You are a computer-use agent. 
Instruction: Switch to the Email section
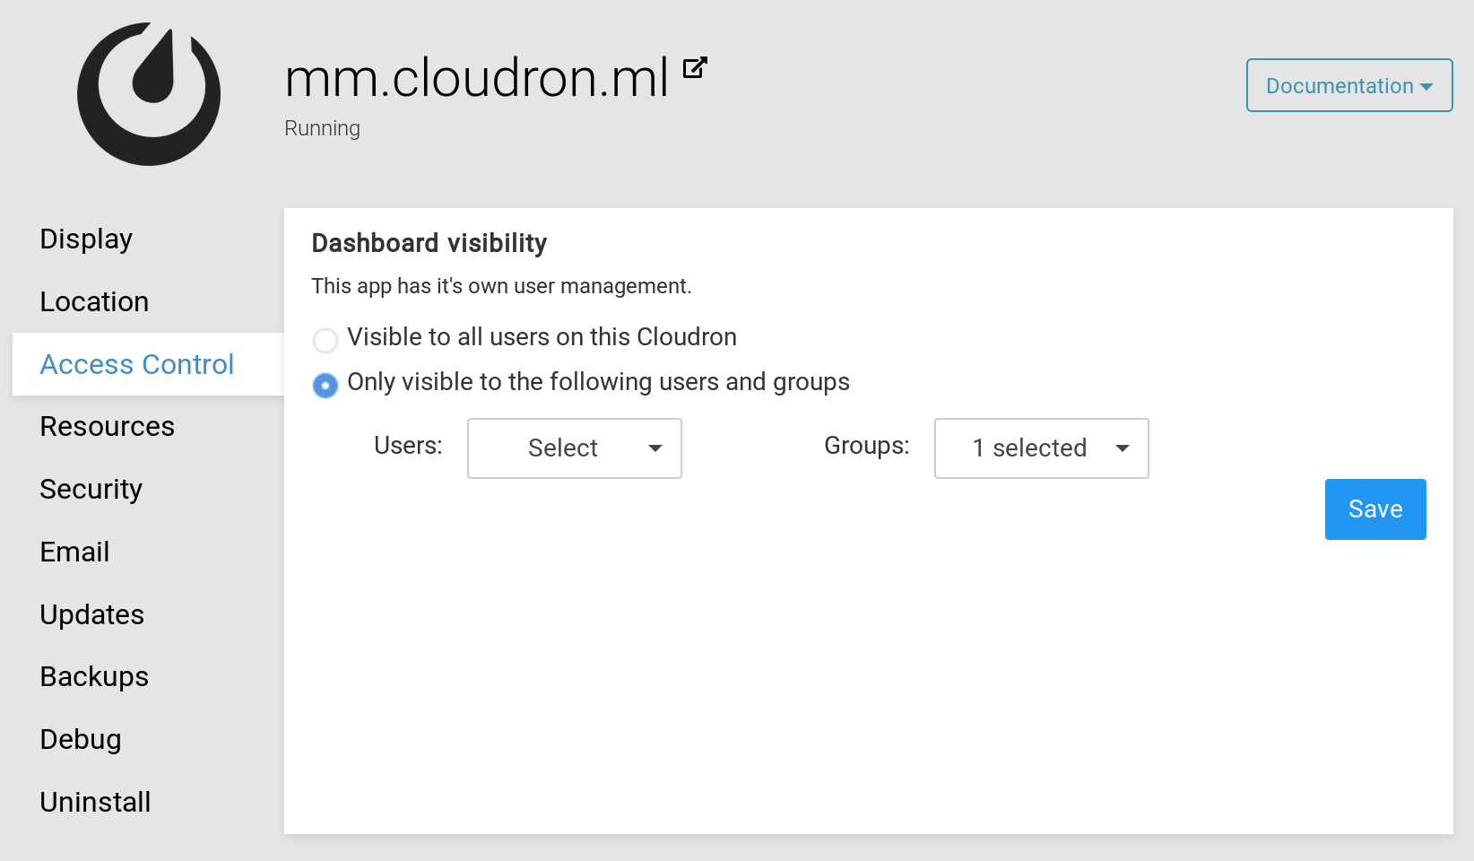(75, 552)
